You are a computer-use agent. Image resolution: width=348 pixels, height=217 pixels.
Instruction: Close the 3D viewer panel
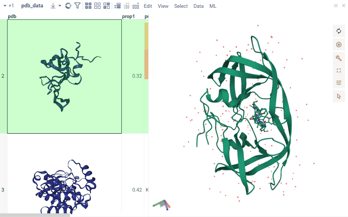click(344, 6)
